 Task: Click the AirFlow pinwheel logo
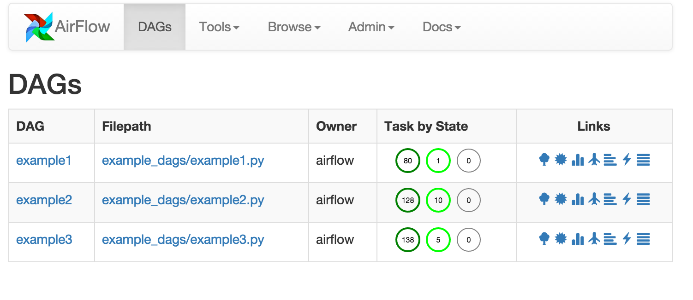[37, 27]
